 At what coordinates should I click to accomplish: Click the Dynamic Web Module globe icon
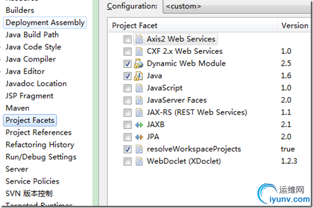[x=139, y=64]
